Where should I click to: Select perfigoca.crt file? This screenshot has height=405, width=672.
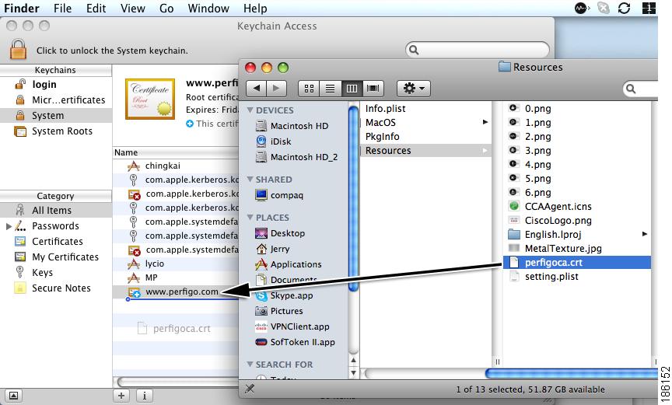[577, 263]
